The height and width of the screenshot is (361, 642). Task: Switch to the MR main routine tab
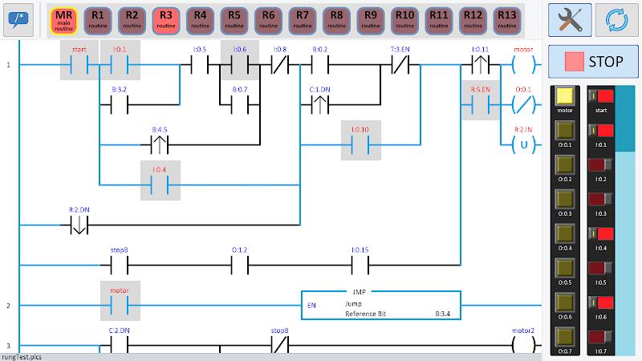(x=63, y=21)
